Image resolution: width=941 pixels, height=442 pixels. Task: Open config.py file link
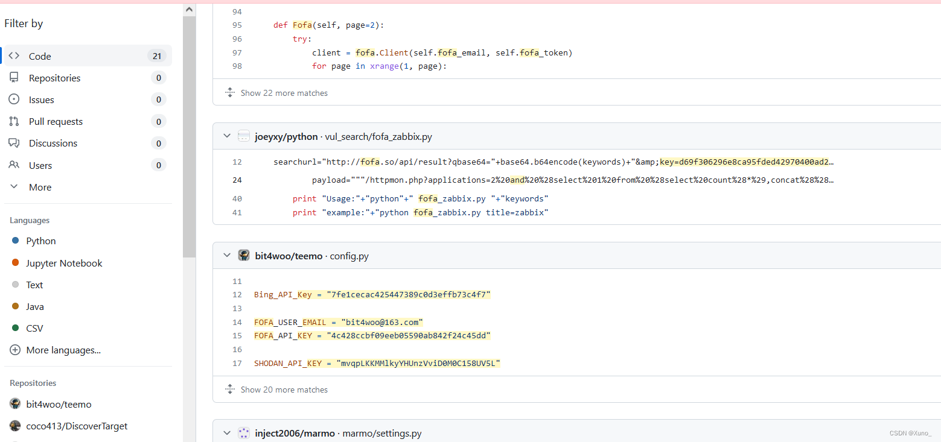[x=349, y=256]
